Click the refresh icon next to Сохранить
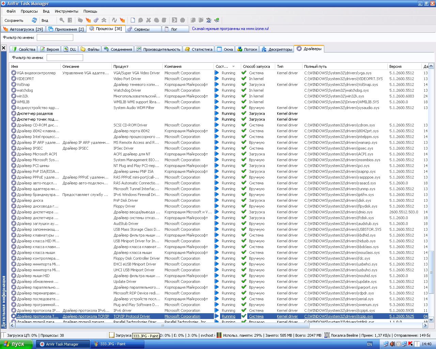The width and height of the screenshot is (436, 349). click(34, 20)
